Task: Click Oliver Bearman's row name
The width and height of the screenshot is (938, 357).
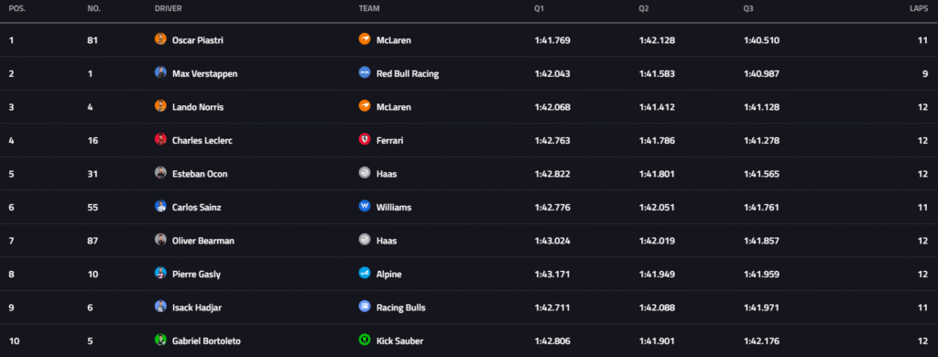Action: (203, 241)
